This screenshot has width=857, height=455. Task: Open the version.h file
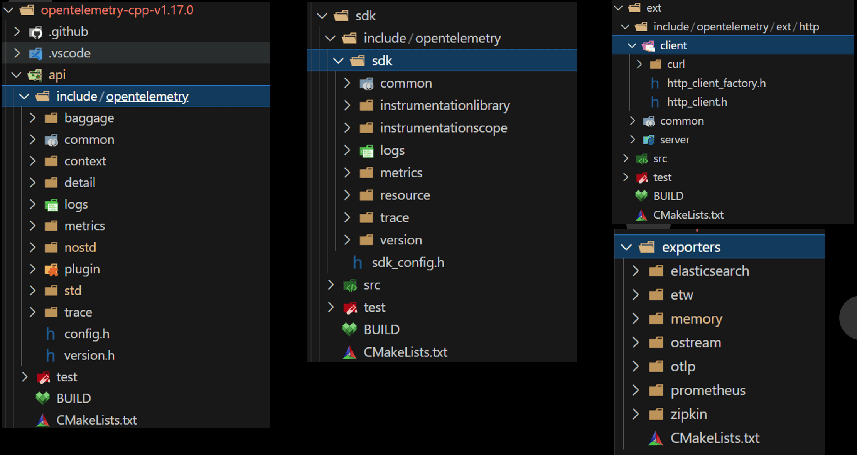pos(137,356)
